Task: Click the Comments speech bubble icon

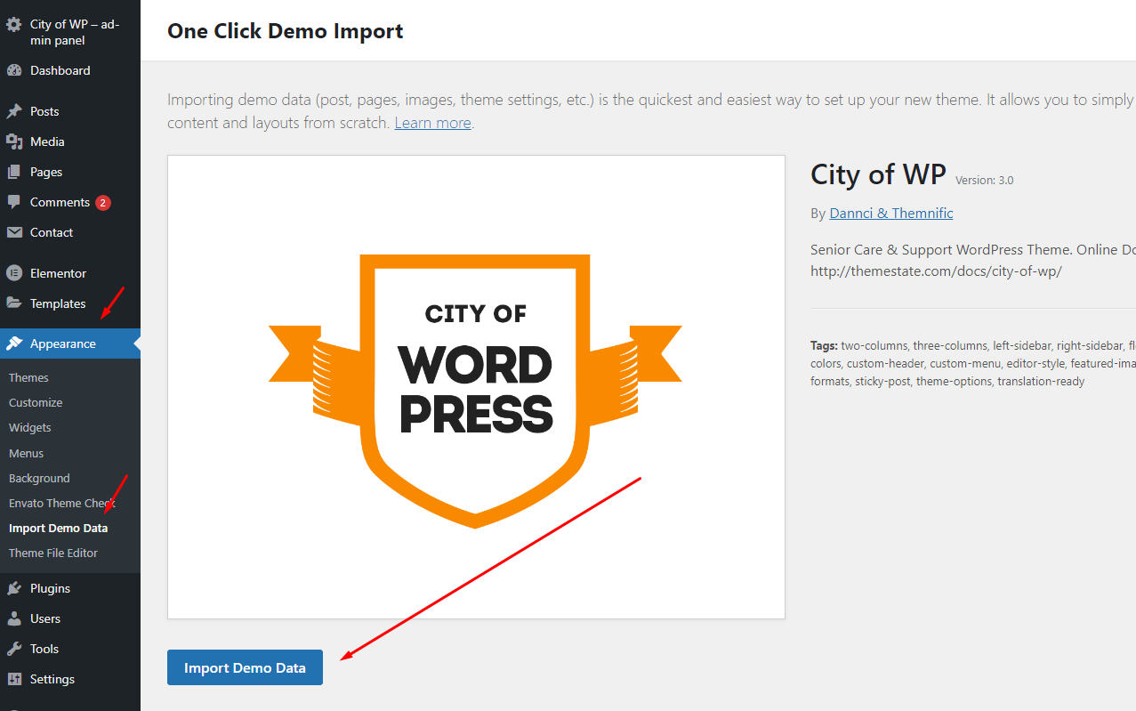Action: 14,202
